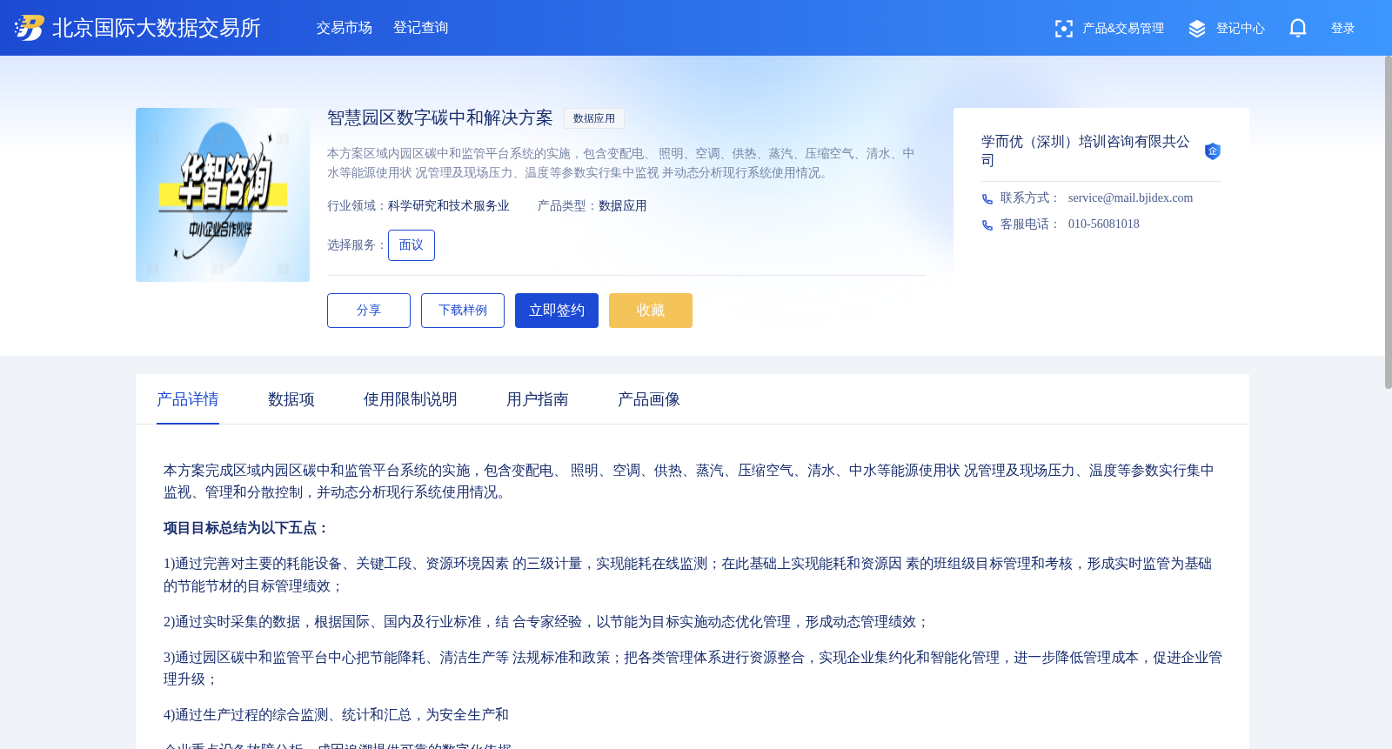1392x749 pixels.
Task: Click the 分享 share button
Action: [369, 311]
